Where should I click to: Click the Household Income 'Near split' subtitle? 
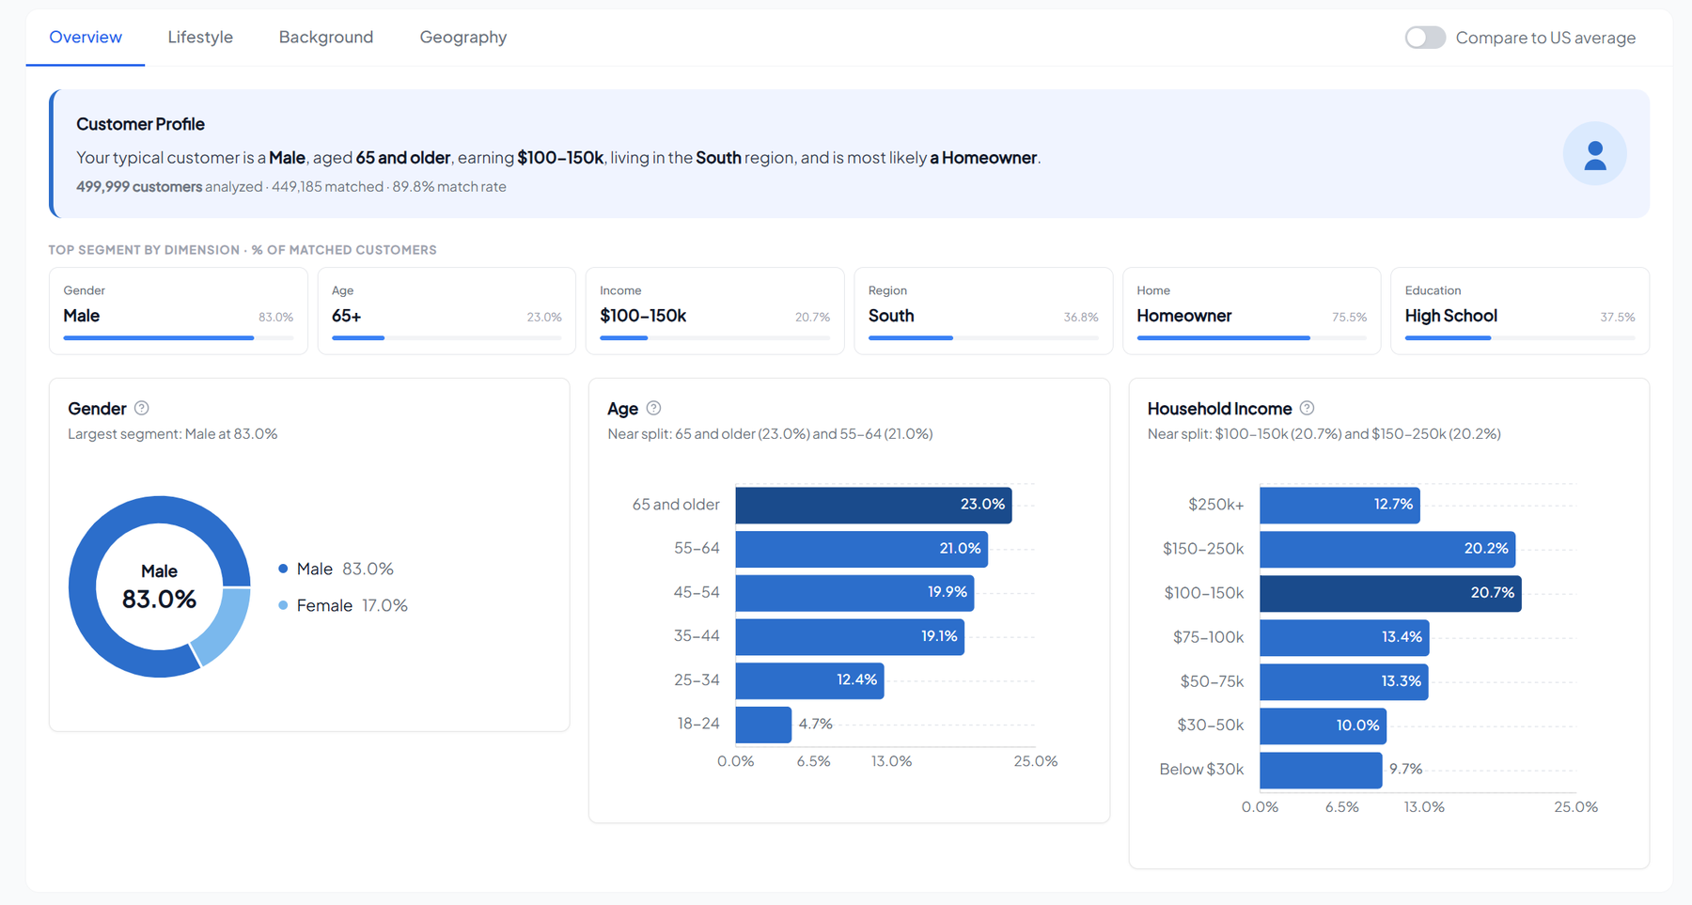tap(1324, 434)
